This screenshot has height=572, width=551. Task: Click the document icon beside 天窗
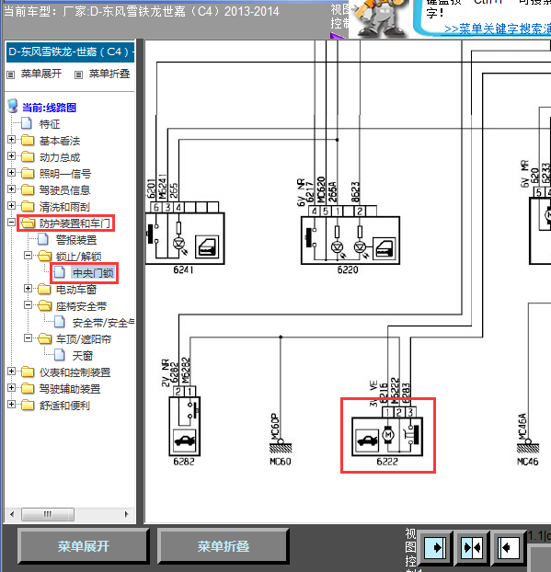60,355
